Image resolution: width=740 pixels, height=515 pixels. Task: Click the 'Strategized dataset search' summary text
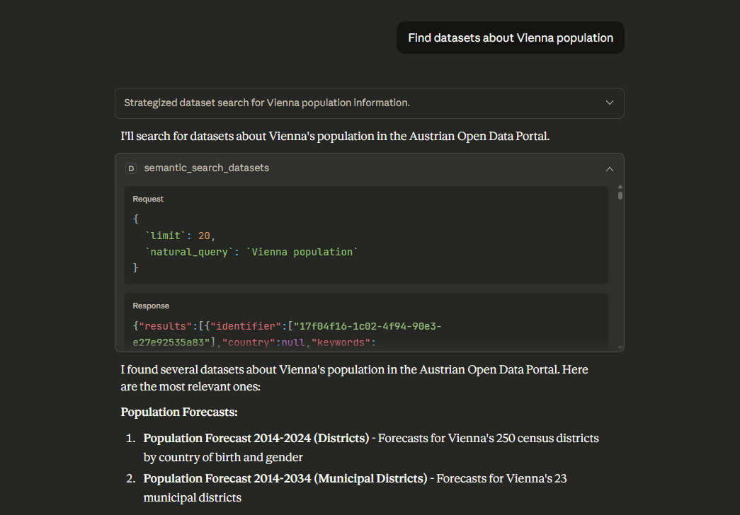[267, 103]
